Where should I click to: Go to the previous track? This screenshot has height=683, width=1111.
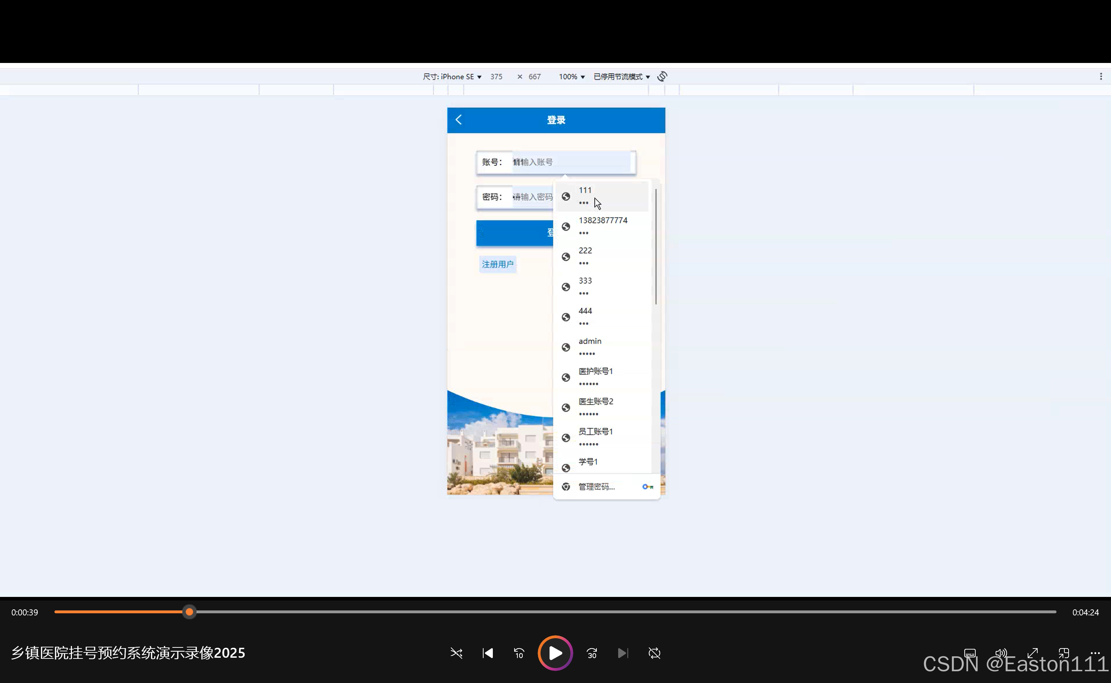click(x=488, y=653)
